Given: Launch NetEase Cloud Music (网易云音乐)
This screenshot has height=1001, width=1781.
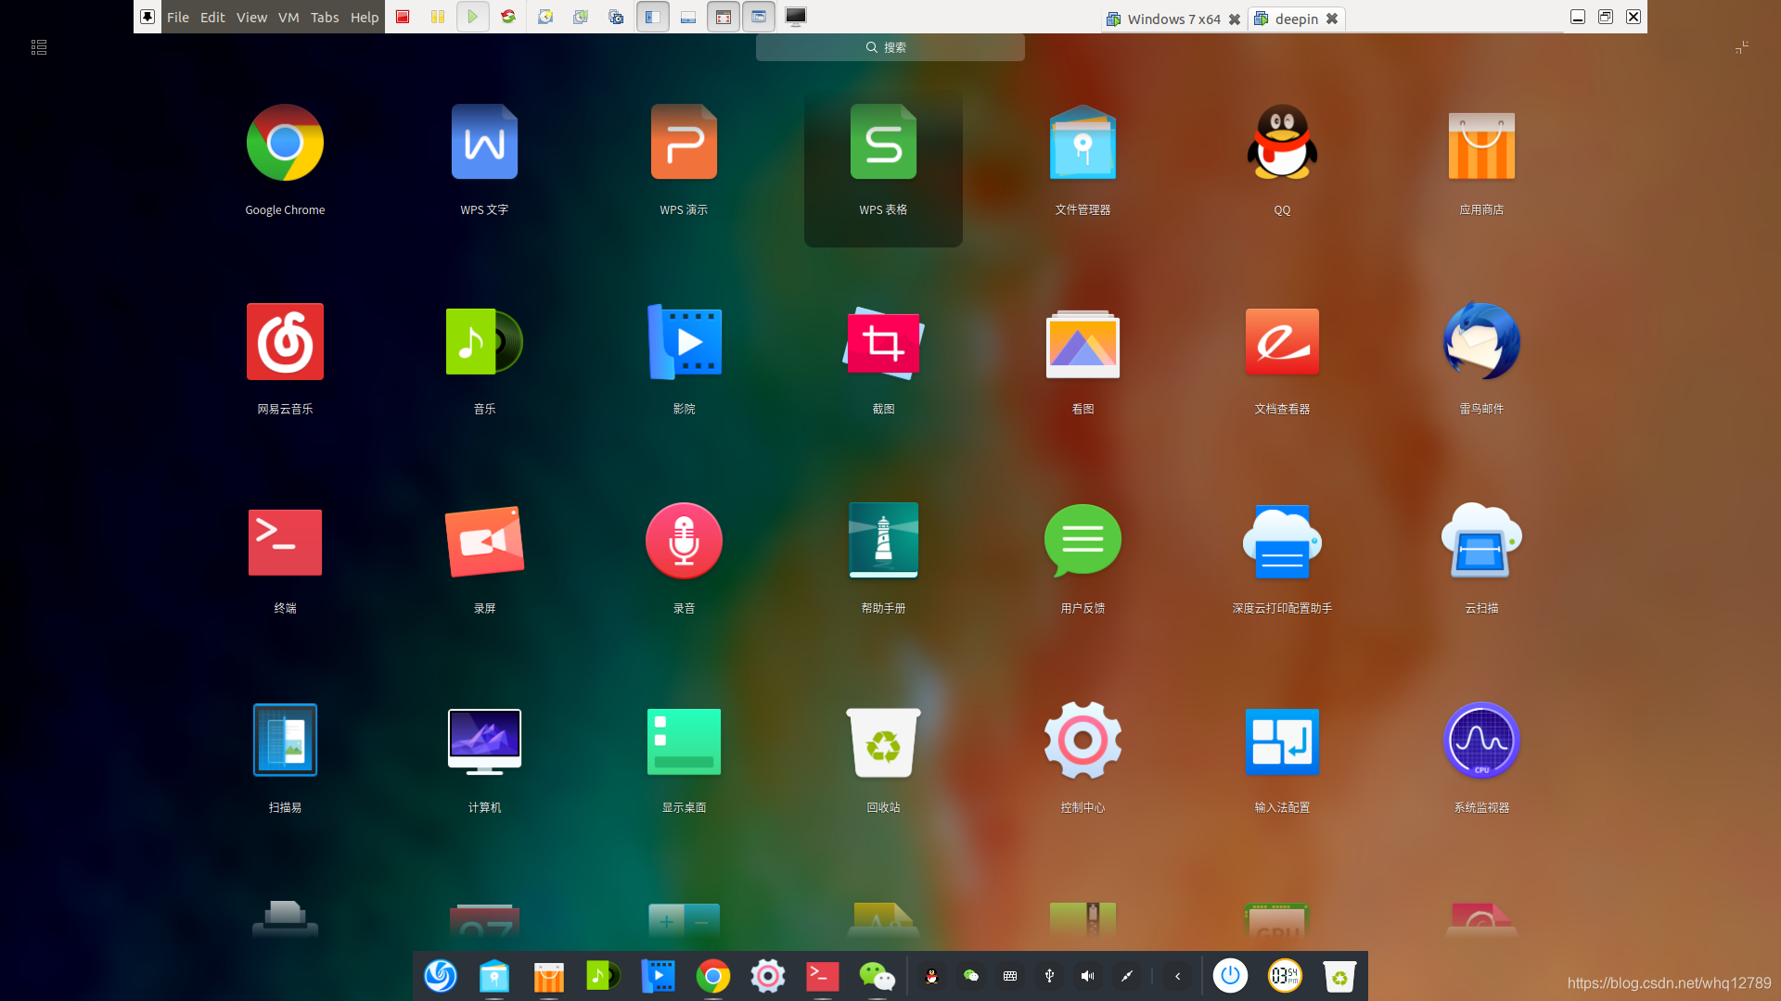Looking at the screenshot, I should click(285, 343).
